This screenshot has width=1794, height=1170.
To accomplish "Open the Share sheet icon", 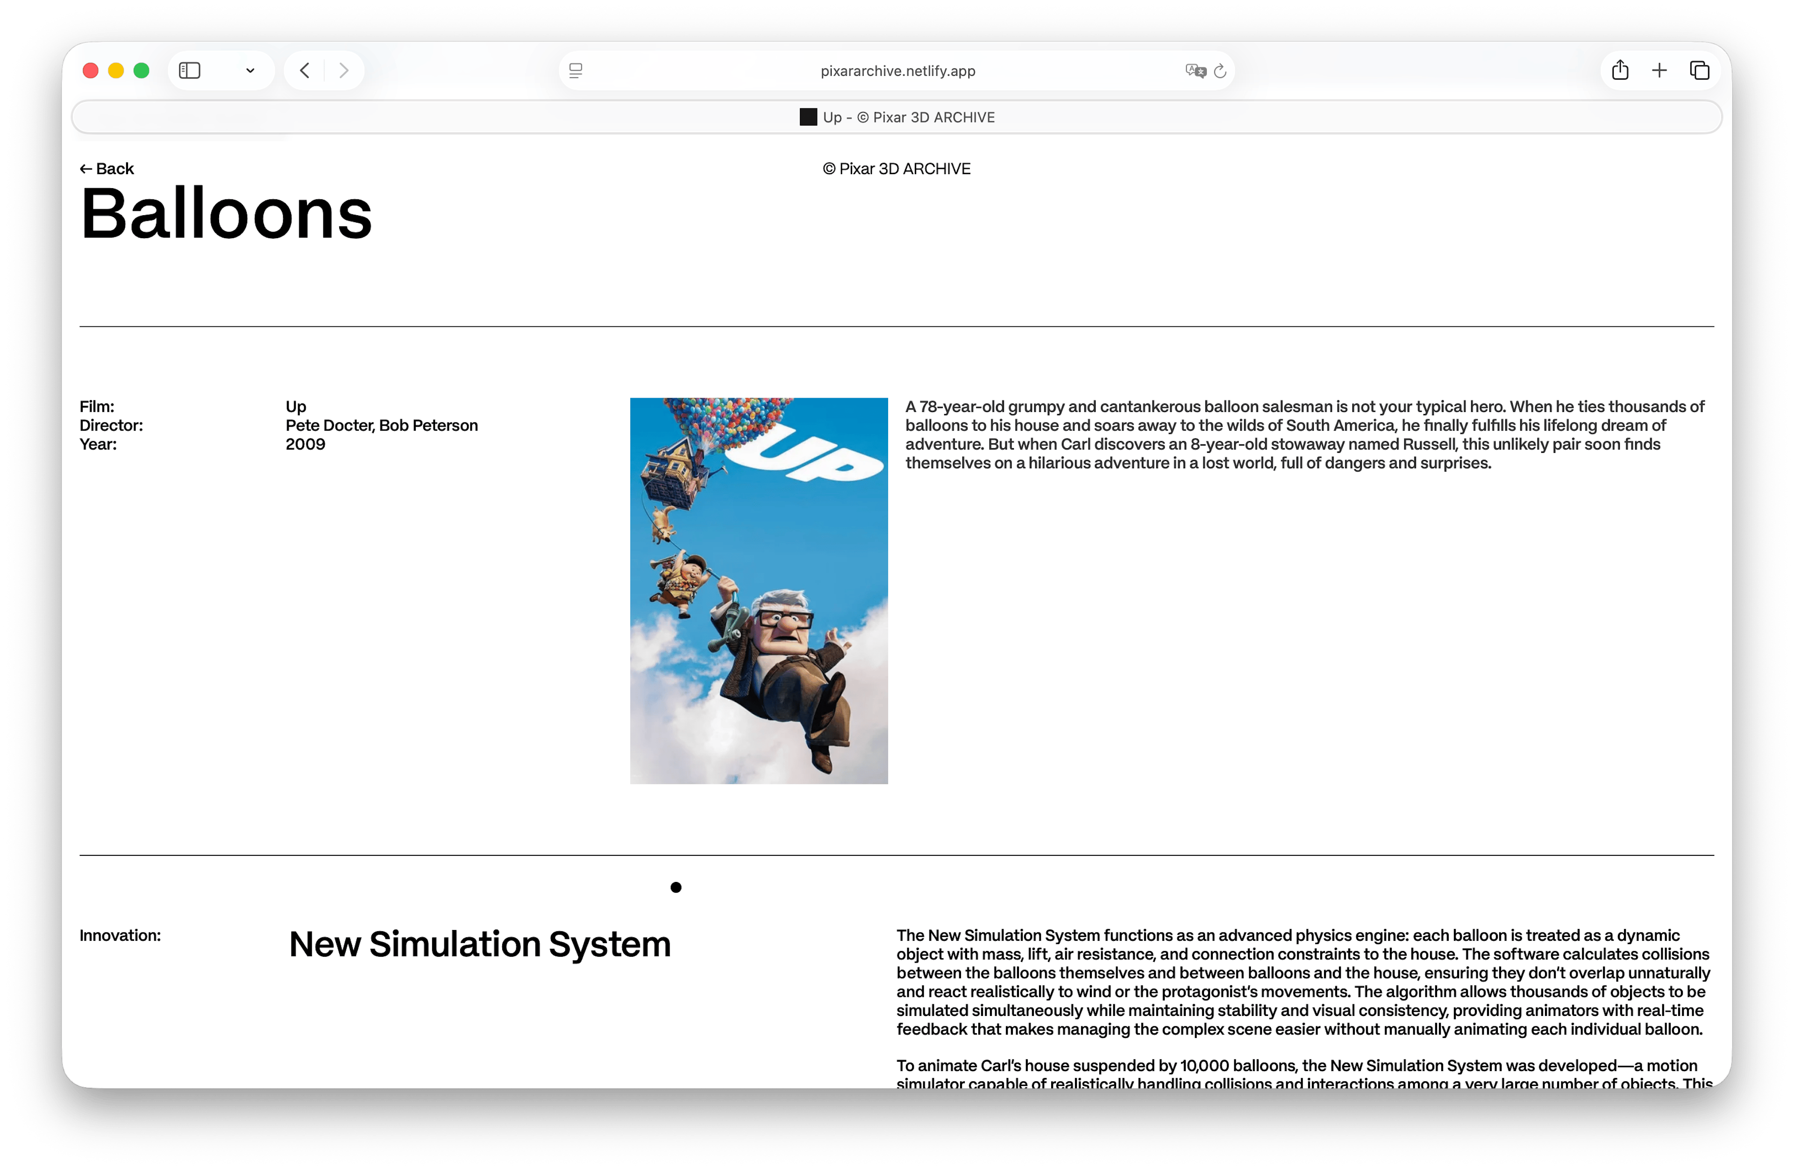I will [1620, 71].
